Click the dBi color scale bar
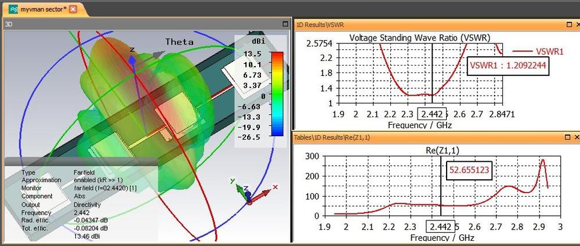Viewport: 580px width, 246px height. pyautogui.click(x=277, y=94)
